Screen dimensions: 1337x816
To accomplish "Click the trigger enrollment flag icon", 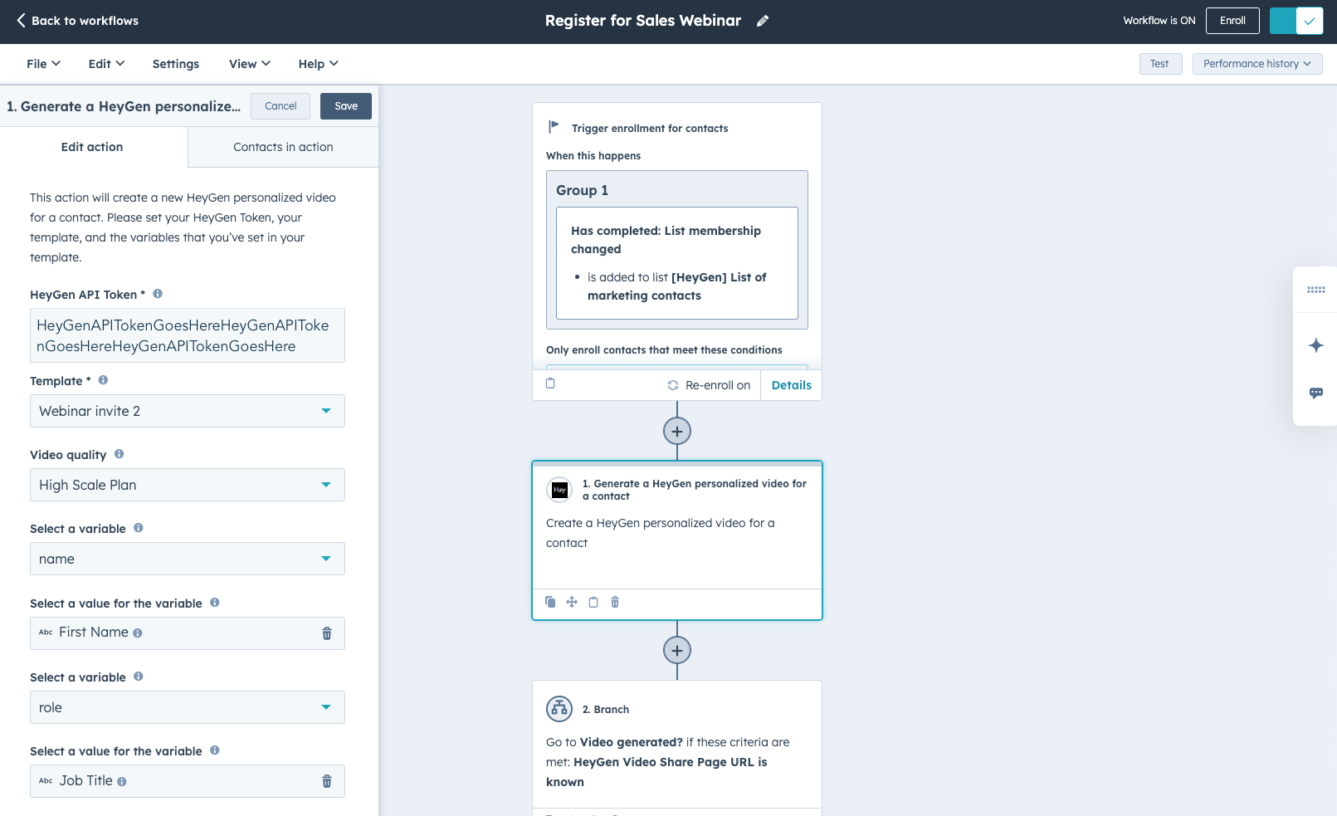I will 554,127.
